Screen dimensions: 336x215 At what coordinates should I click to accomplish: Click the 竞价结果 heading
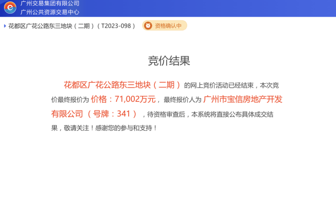(x=169, y=61)
